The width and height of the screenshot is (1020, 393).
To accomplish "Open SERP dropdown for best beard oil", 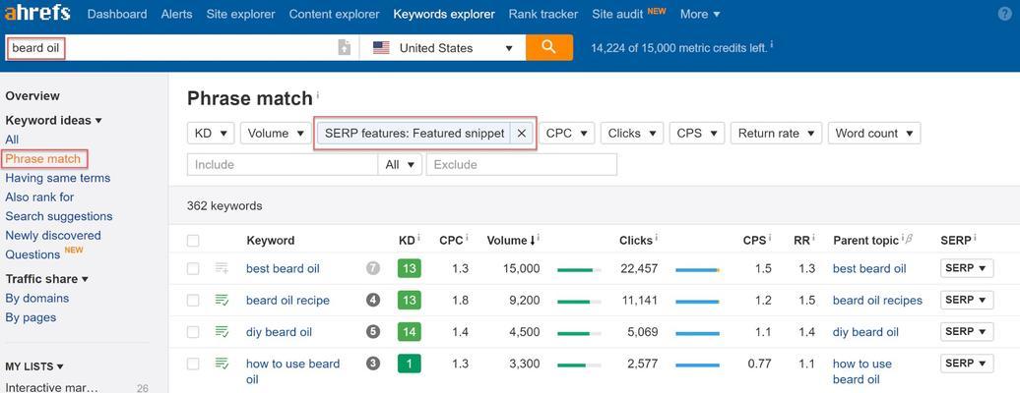I will [x=967, y=267].
